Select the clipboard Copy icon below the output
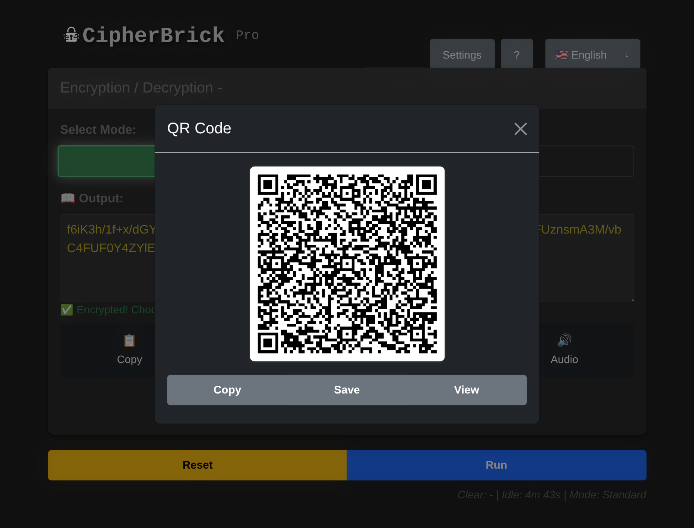 (x=129, y=340)
